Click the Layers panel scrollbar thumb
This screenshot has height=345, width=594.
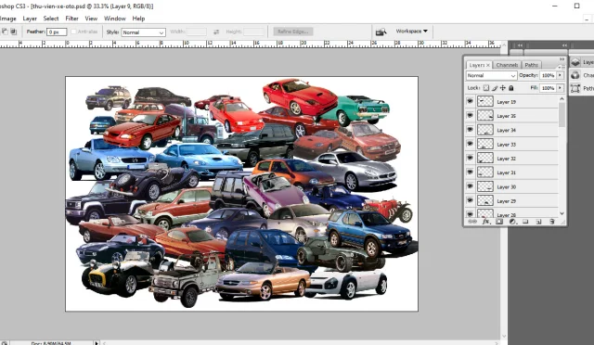tap(562, 115)
